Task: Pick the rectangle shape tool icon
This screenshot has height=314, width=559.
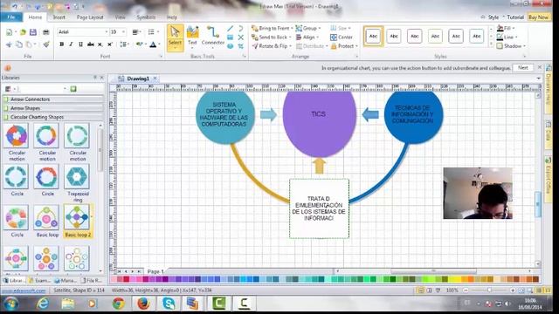Action: [x=231, y=37]
